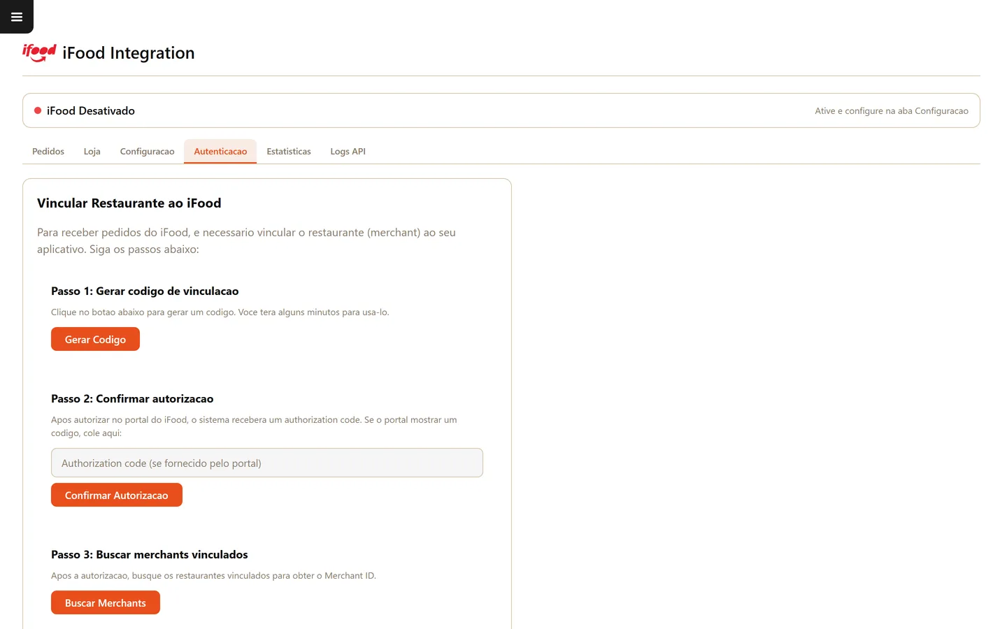Viewport: 1007px width, 629px height.
Task: Click the Buscar Merchants button
Action: pyautogui.click(x=106, y=602)
